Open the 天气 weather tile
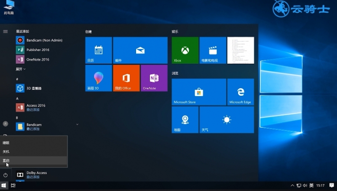337x191 pixels. (227, 120)
